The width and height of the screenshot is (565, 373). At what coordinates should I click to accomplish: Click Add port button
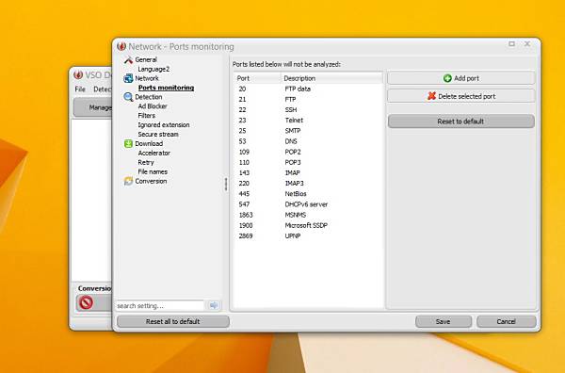[x=460, y=78]
